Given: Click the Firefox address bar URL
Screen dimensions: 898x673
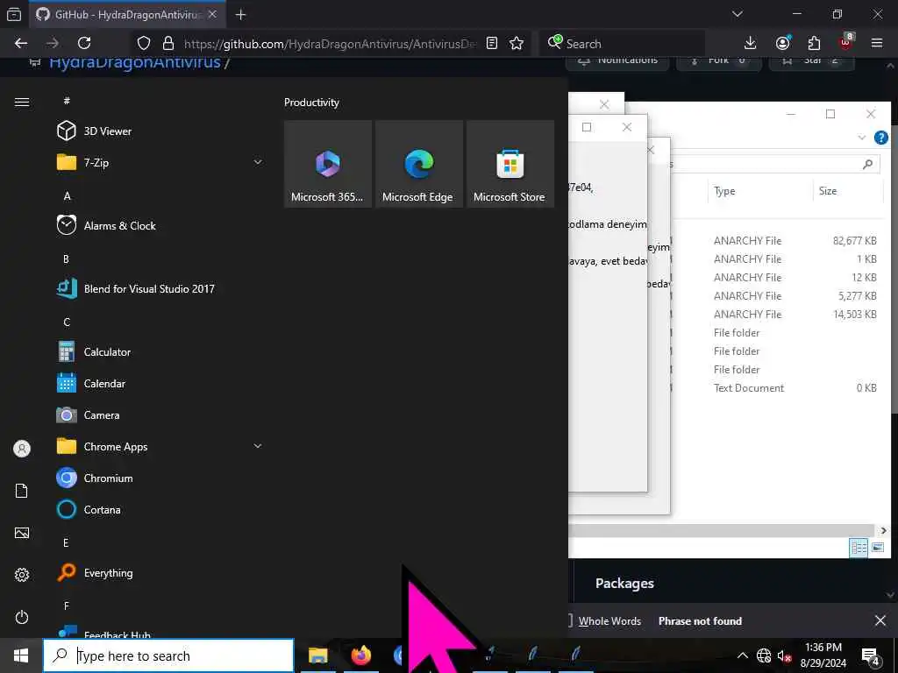Looking at the screenshot, I should (x=330, y=44).
